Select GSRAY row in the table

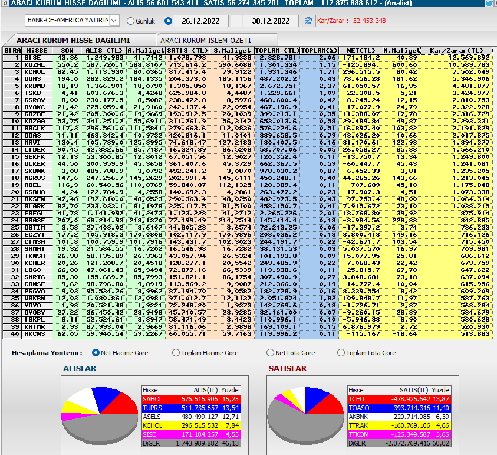pyautogui.click(x=248, y=100)
